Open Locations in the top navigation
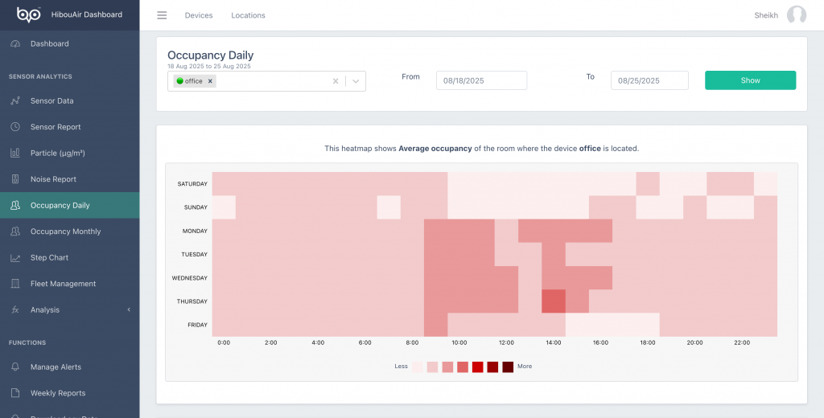Image resolution: width=824 pixels, height=418 pixels. click(248, 15)
